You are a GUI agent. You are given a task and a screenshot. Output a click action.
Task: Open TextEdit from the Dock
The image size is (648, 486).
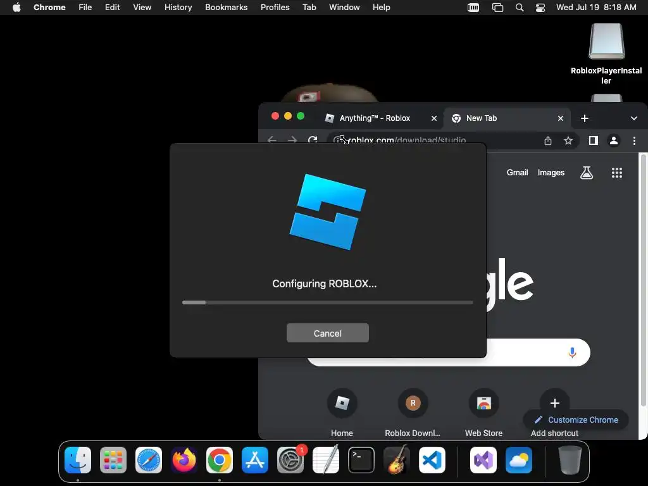click(326, 460)
